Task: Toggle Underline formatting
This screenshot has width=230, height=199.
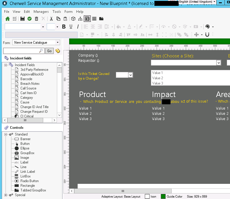Action: click(x=71, y=27)
